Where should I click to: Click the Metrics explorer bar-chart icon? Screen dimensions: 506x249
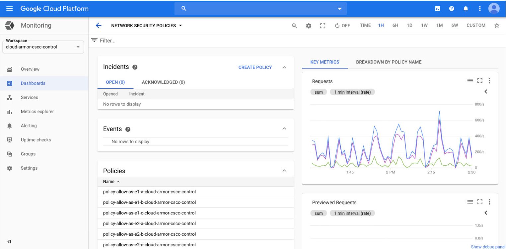10,112
